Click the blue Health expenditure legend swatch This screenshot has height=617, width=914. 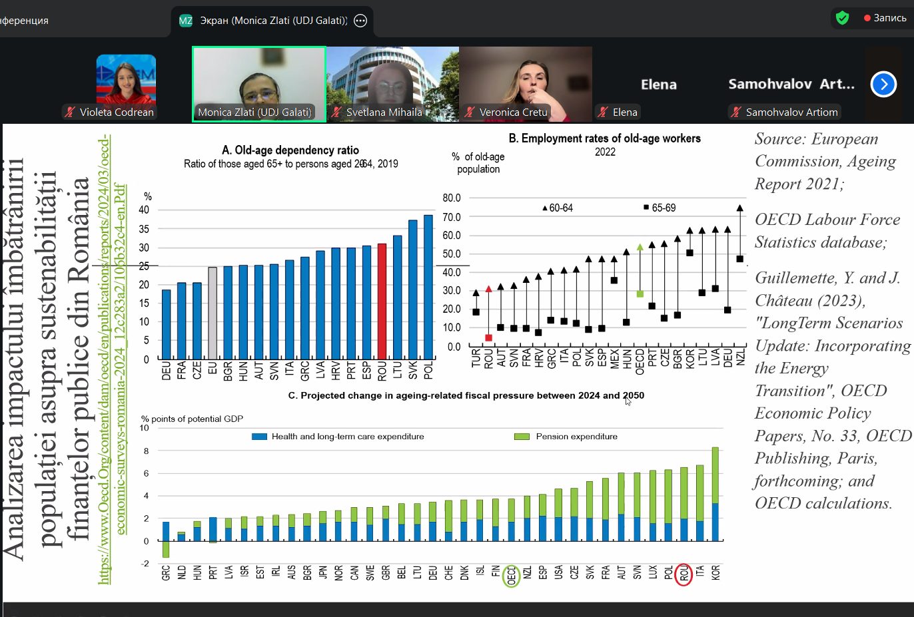(x=259, y=437)
